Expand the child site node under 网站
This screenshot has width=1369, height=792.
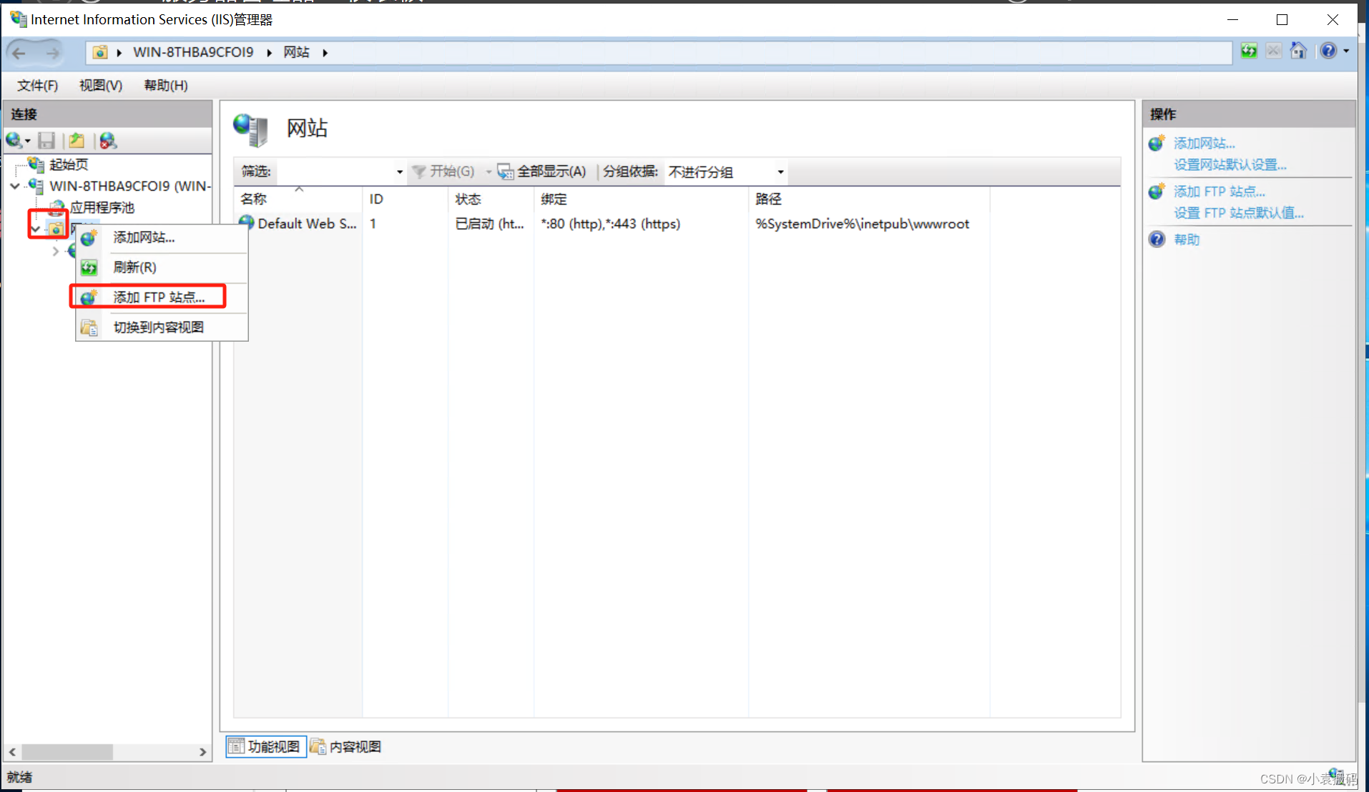pyautogui.click(x=56, y=251)
